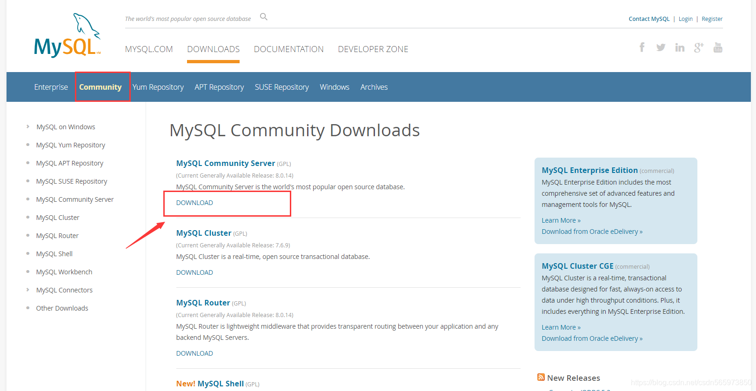Click the MySQL Cluster heading link
The height and width of the screenshot is (391, 756).
[x=204, y=233]
